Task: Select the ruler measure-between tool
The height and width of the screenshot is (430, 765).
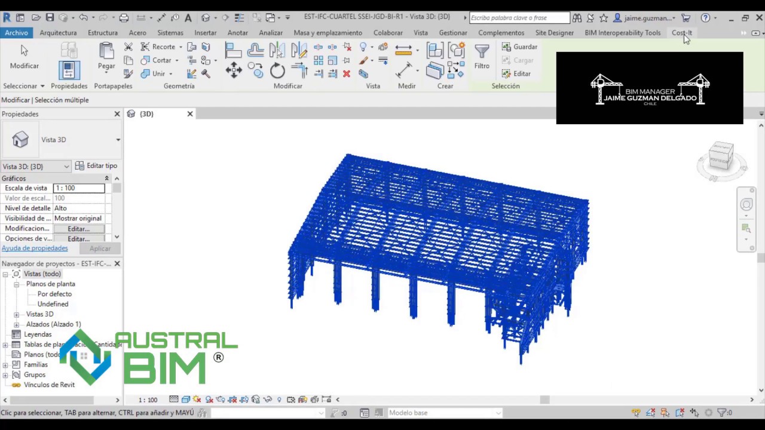Action: pos(404,50)
